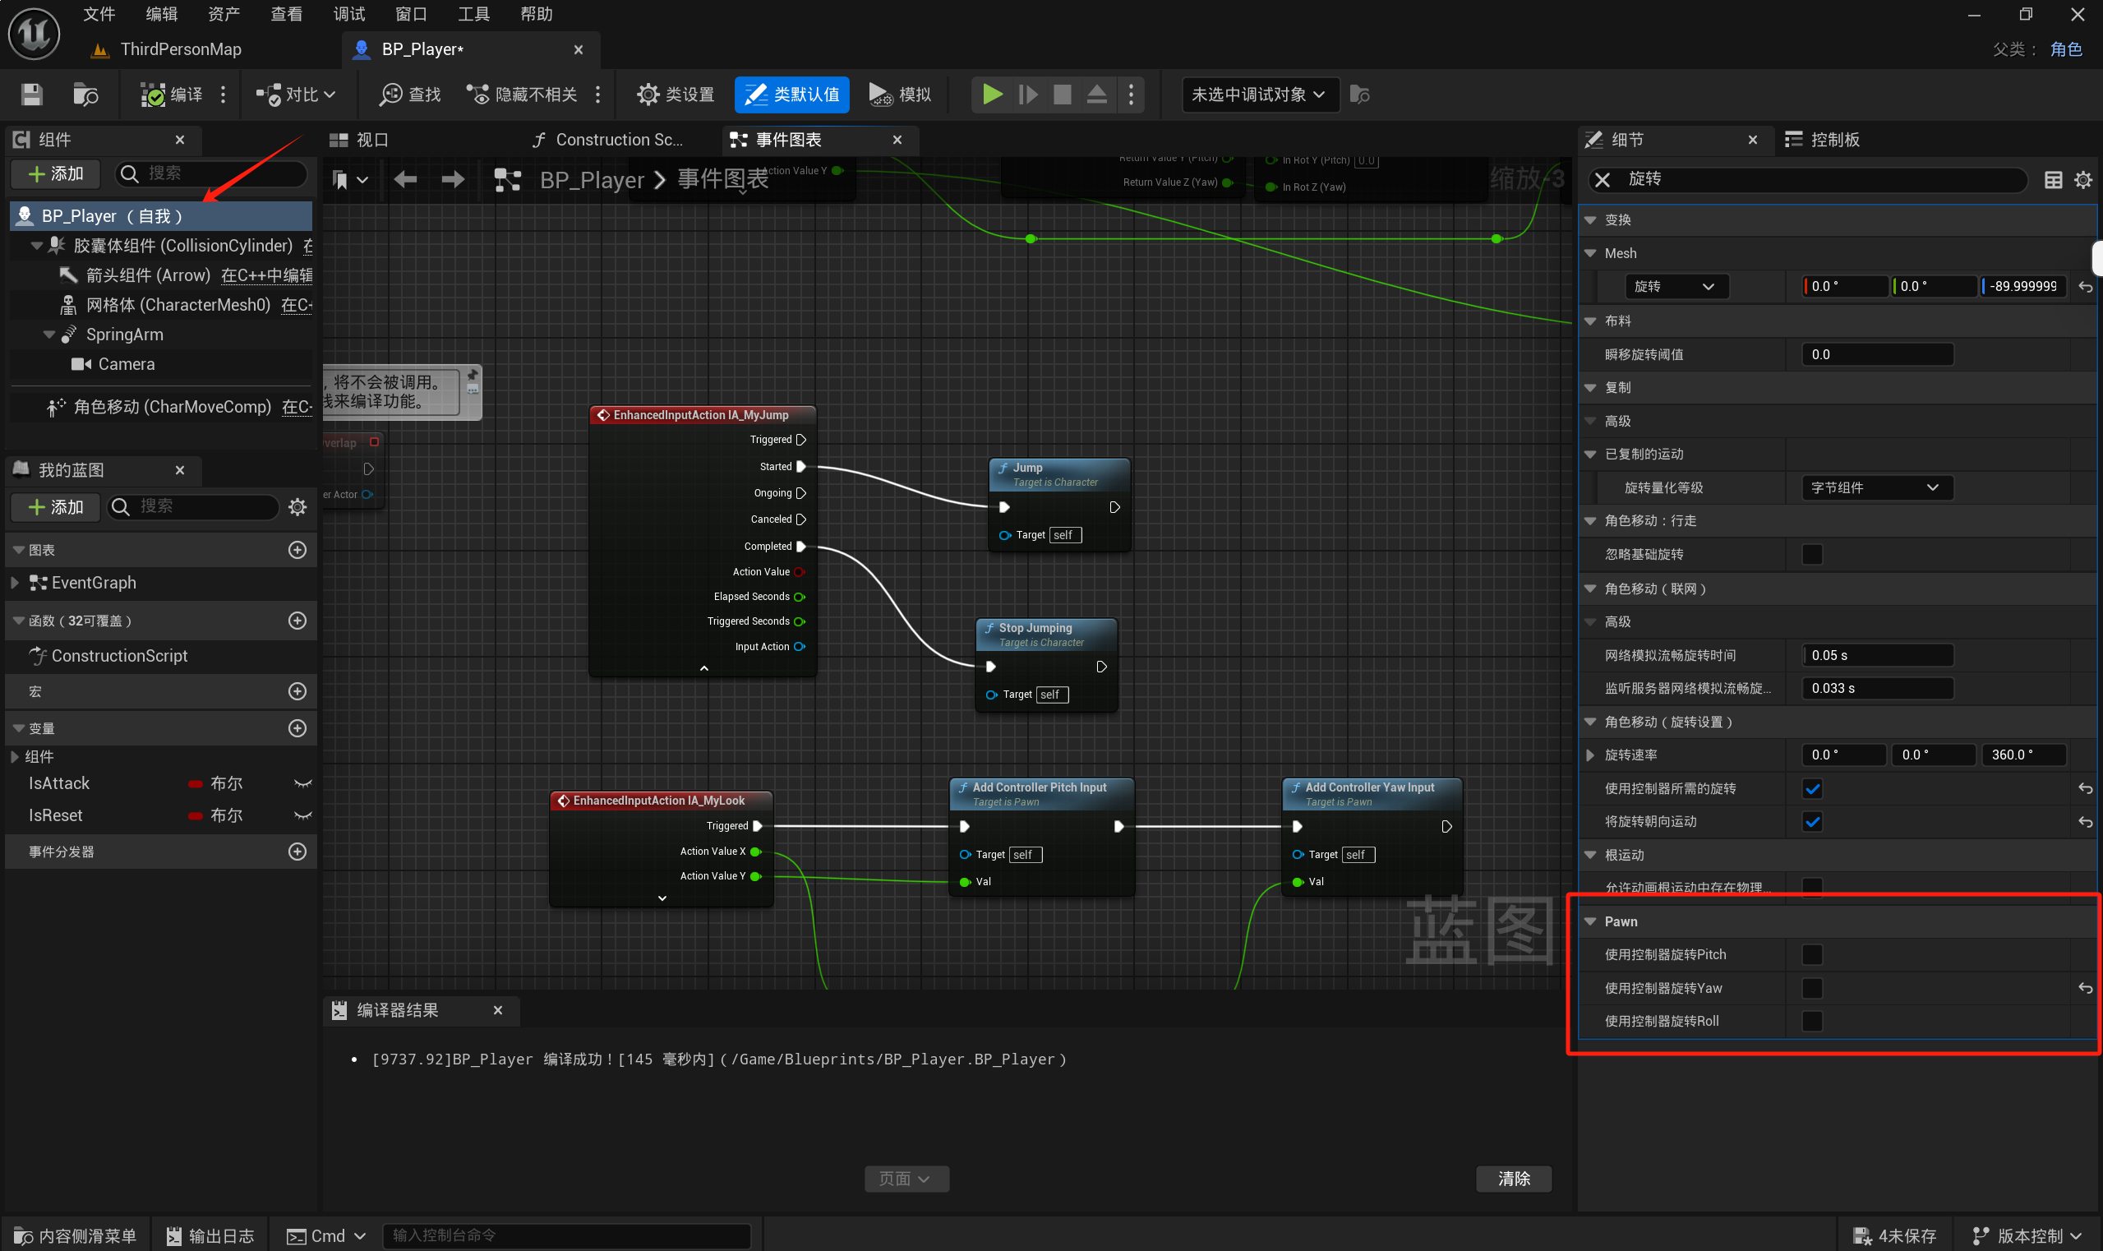The height and width of the screenshot is (1251, 2103).
Task: Open the details panel settings gear
Action: pos(2082,179)
